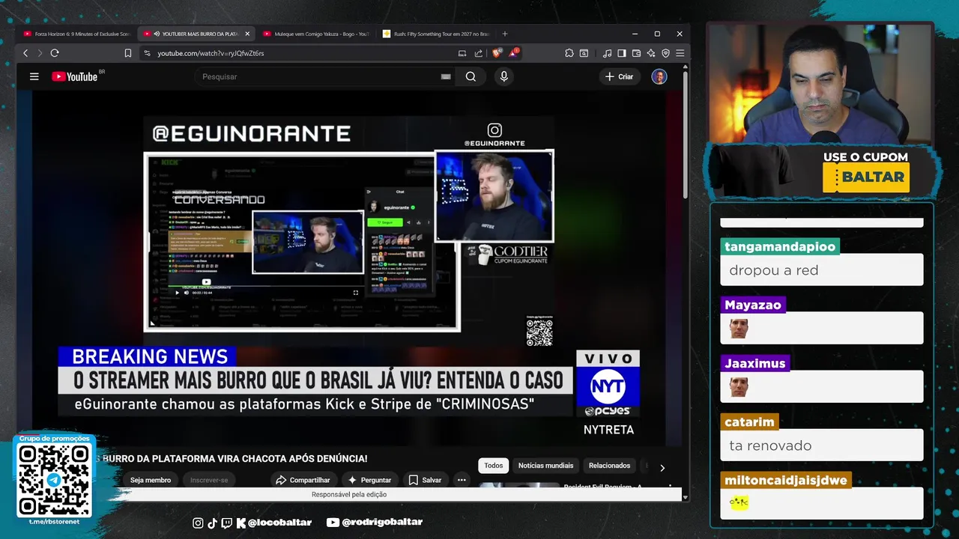This screenshot has height=539, width=959.
Task: Click the Inscrever-se subscribe button
Action: click(209, 480)
